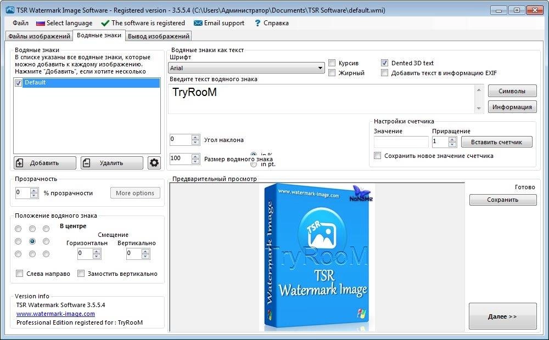549x340 pixels.
Task: Click the preview image of software box
Action: click(x=317, y=257)
